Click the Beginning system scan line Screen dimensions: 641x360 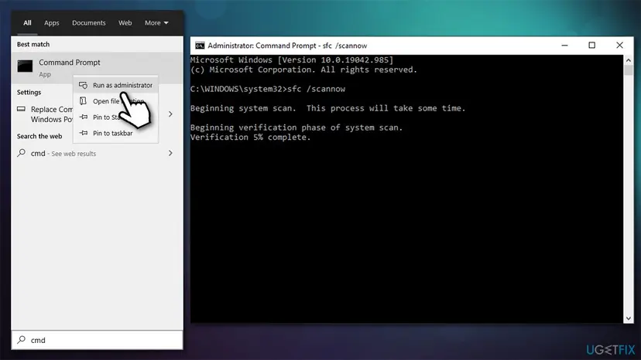(x=328, y=108)
